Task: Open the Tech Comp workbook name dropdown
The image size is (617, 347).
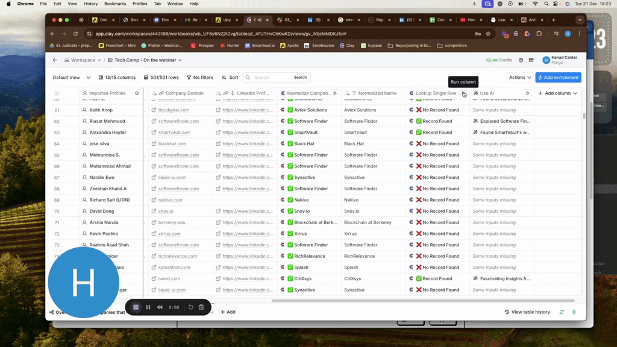Action: 148,60
